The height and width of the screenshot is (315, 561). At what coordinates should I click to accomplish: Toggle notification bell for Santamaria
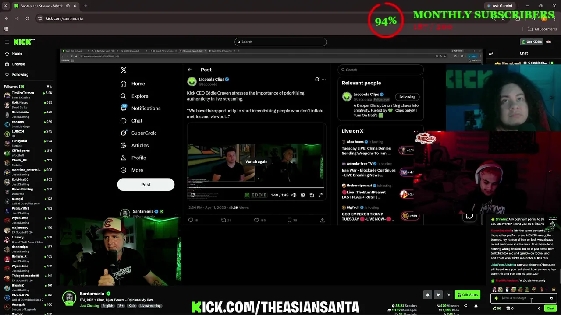[428, 295]
